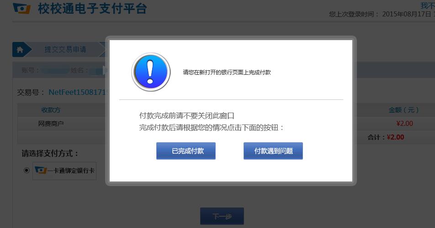The image size is (435, 228).
Task: Click the 校校通电子支付平台 title
Action: click(92, 8)
